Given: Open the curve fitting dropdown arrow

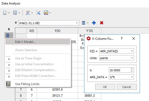Looking at the screenshot, I should (x=32, y=13).
